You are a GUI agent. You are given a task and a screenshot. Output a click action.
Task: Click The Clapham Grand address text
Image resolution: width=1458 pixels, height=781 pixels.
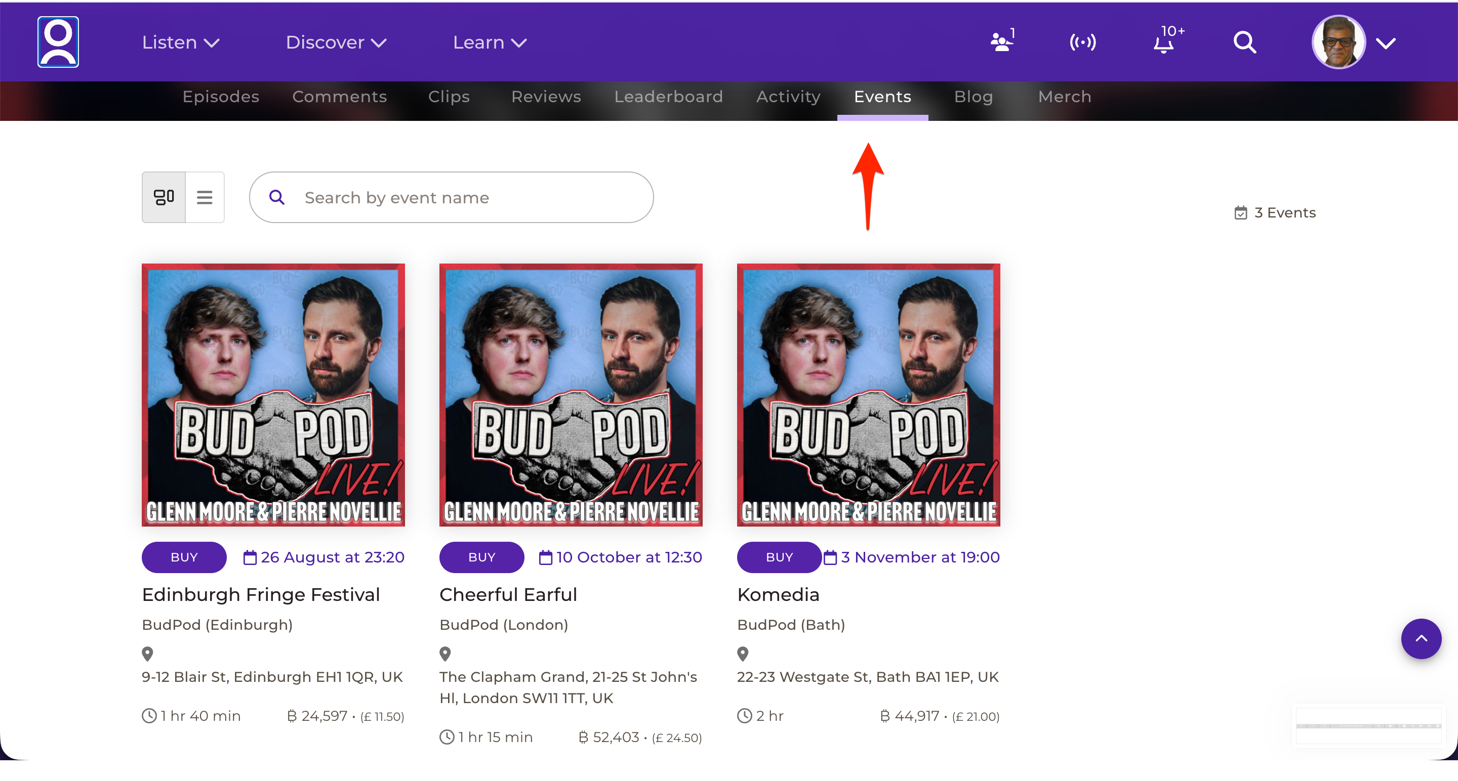pyautogui.click(x=568, y=688)
